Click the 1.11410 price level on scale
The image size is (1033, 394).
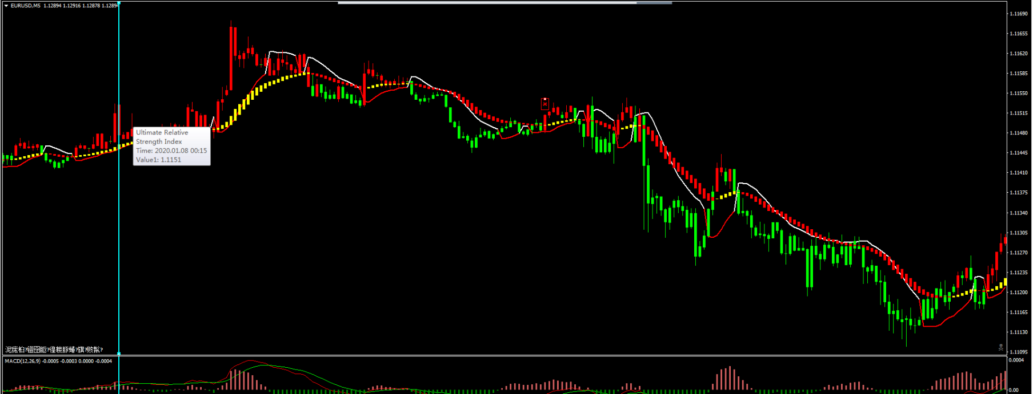(x=1018, y=173)
